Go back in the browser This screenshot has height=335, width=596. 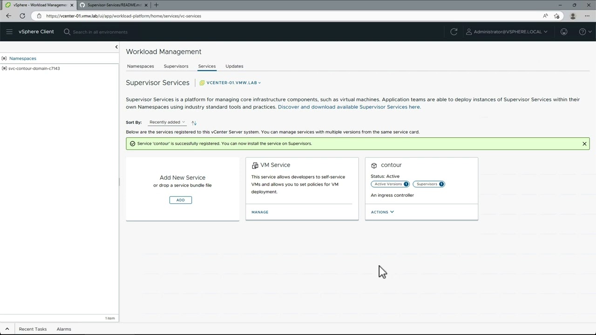pyautogui.click(x=8, y=16)
